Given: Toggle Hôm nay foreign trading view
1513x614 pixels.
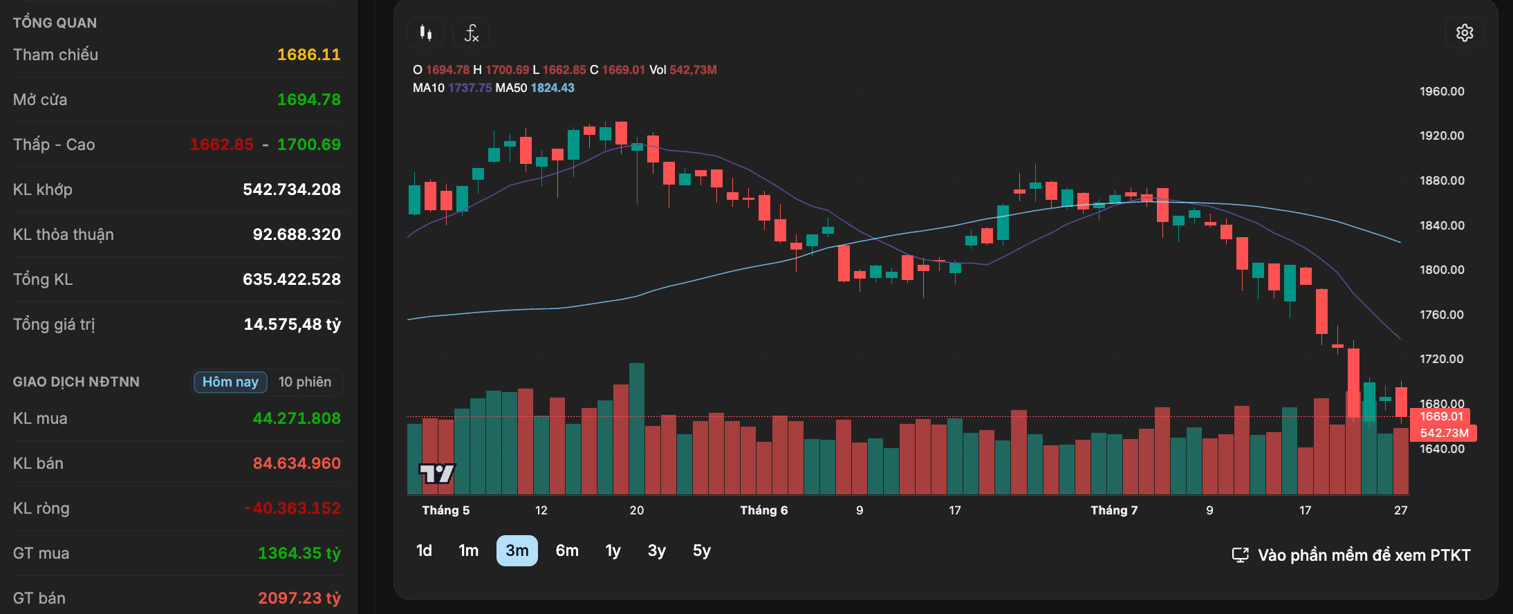Looking at the screenshot, I should click(230, 382).
